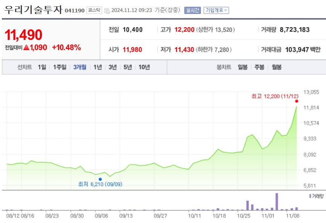
Task: Switch to the 1주일 chart tab
Action: coord(61,67)
